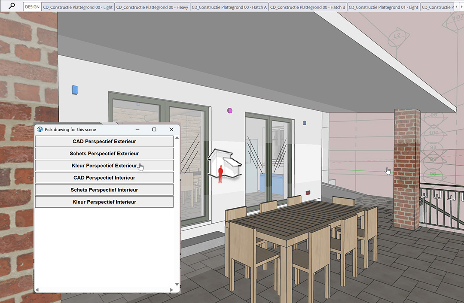This screenshot has width=464, height=303.
Task: Click SketchUp logo in dialog title bar
Action: 40,129
